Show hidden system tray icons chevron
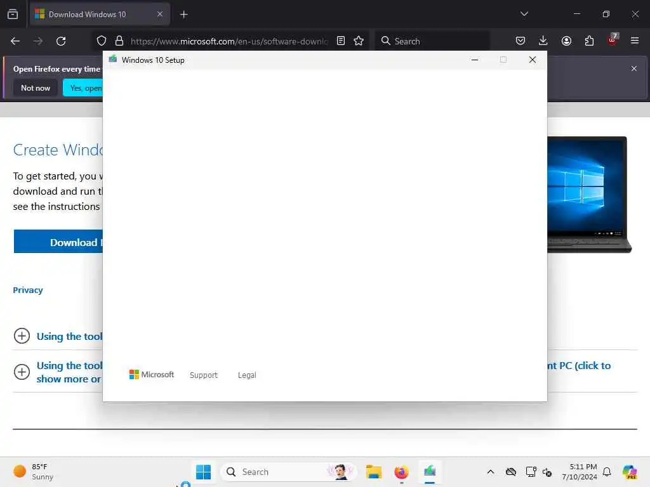Screen dimensions: 650x487 (491, 472)
